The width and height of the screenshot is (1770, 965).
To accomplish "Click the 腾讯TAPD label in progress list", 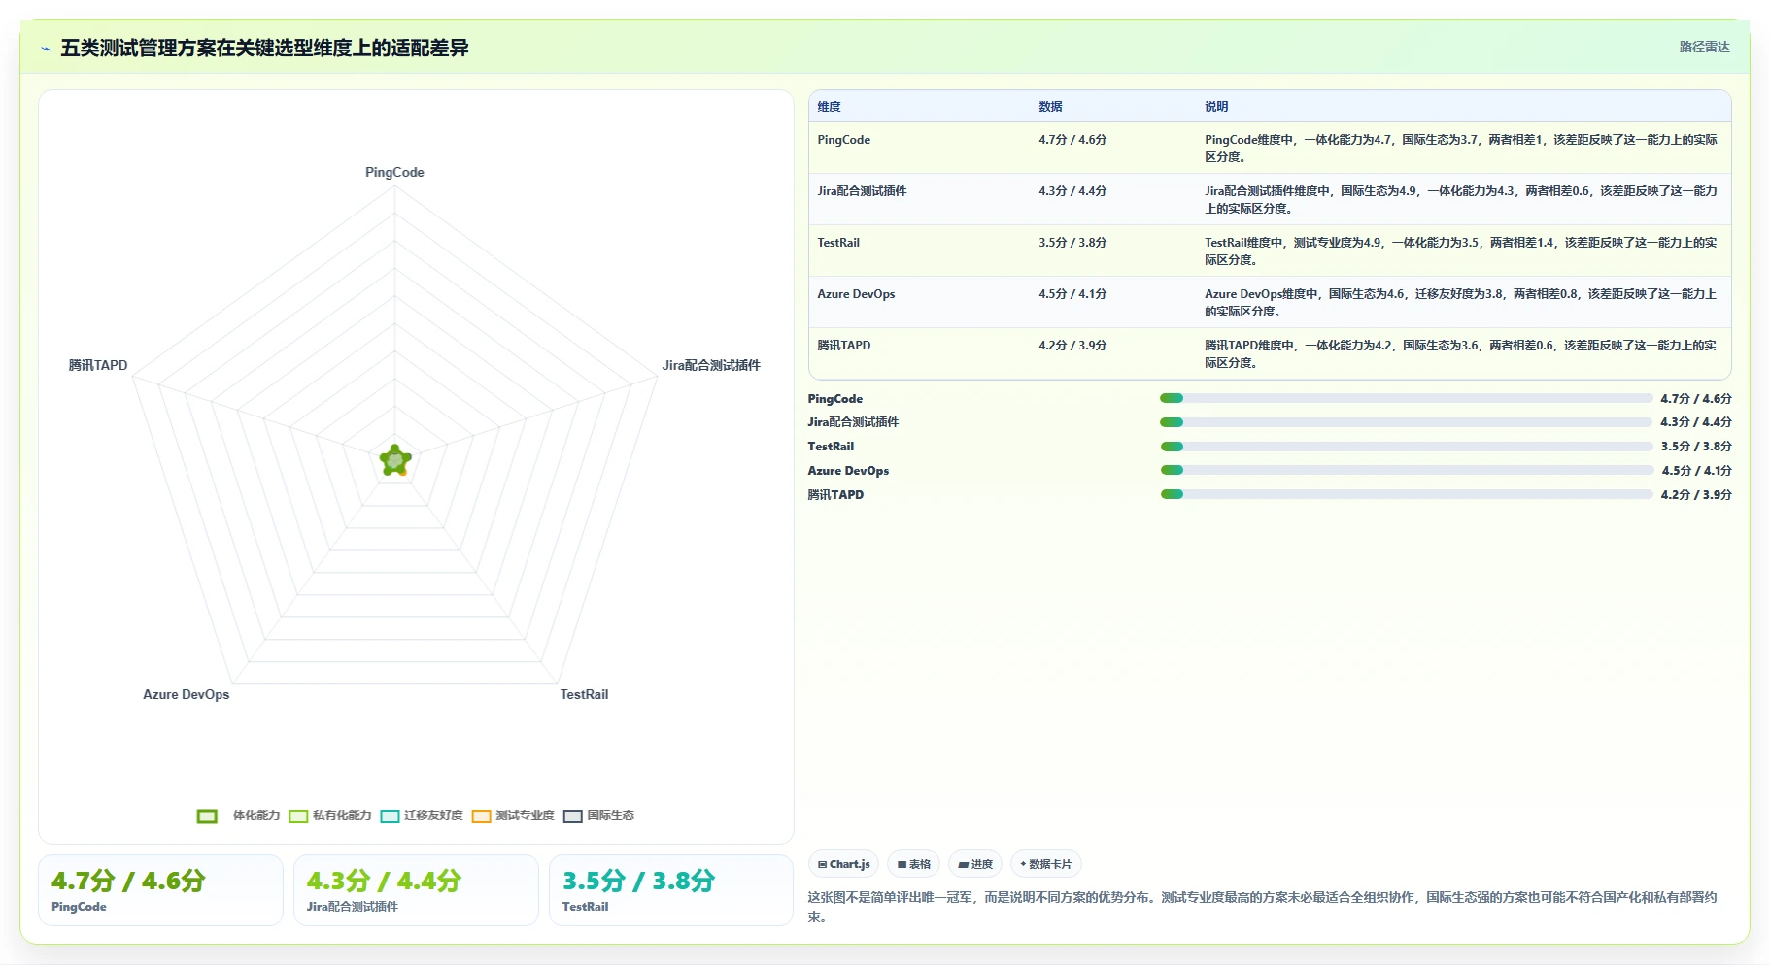I will (x=835, y=495).
